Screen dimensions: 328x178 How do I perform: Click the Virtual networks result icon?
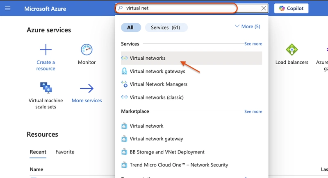click(124, 58)
